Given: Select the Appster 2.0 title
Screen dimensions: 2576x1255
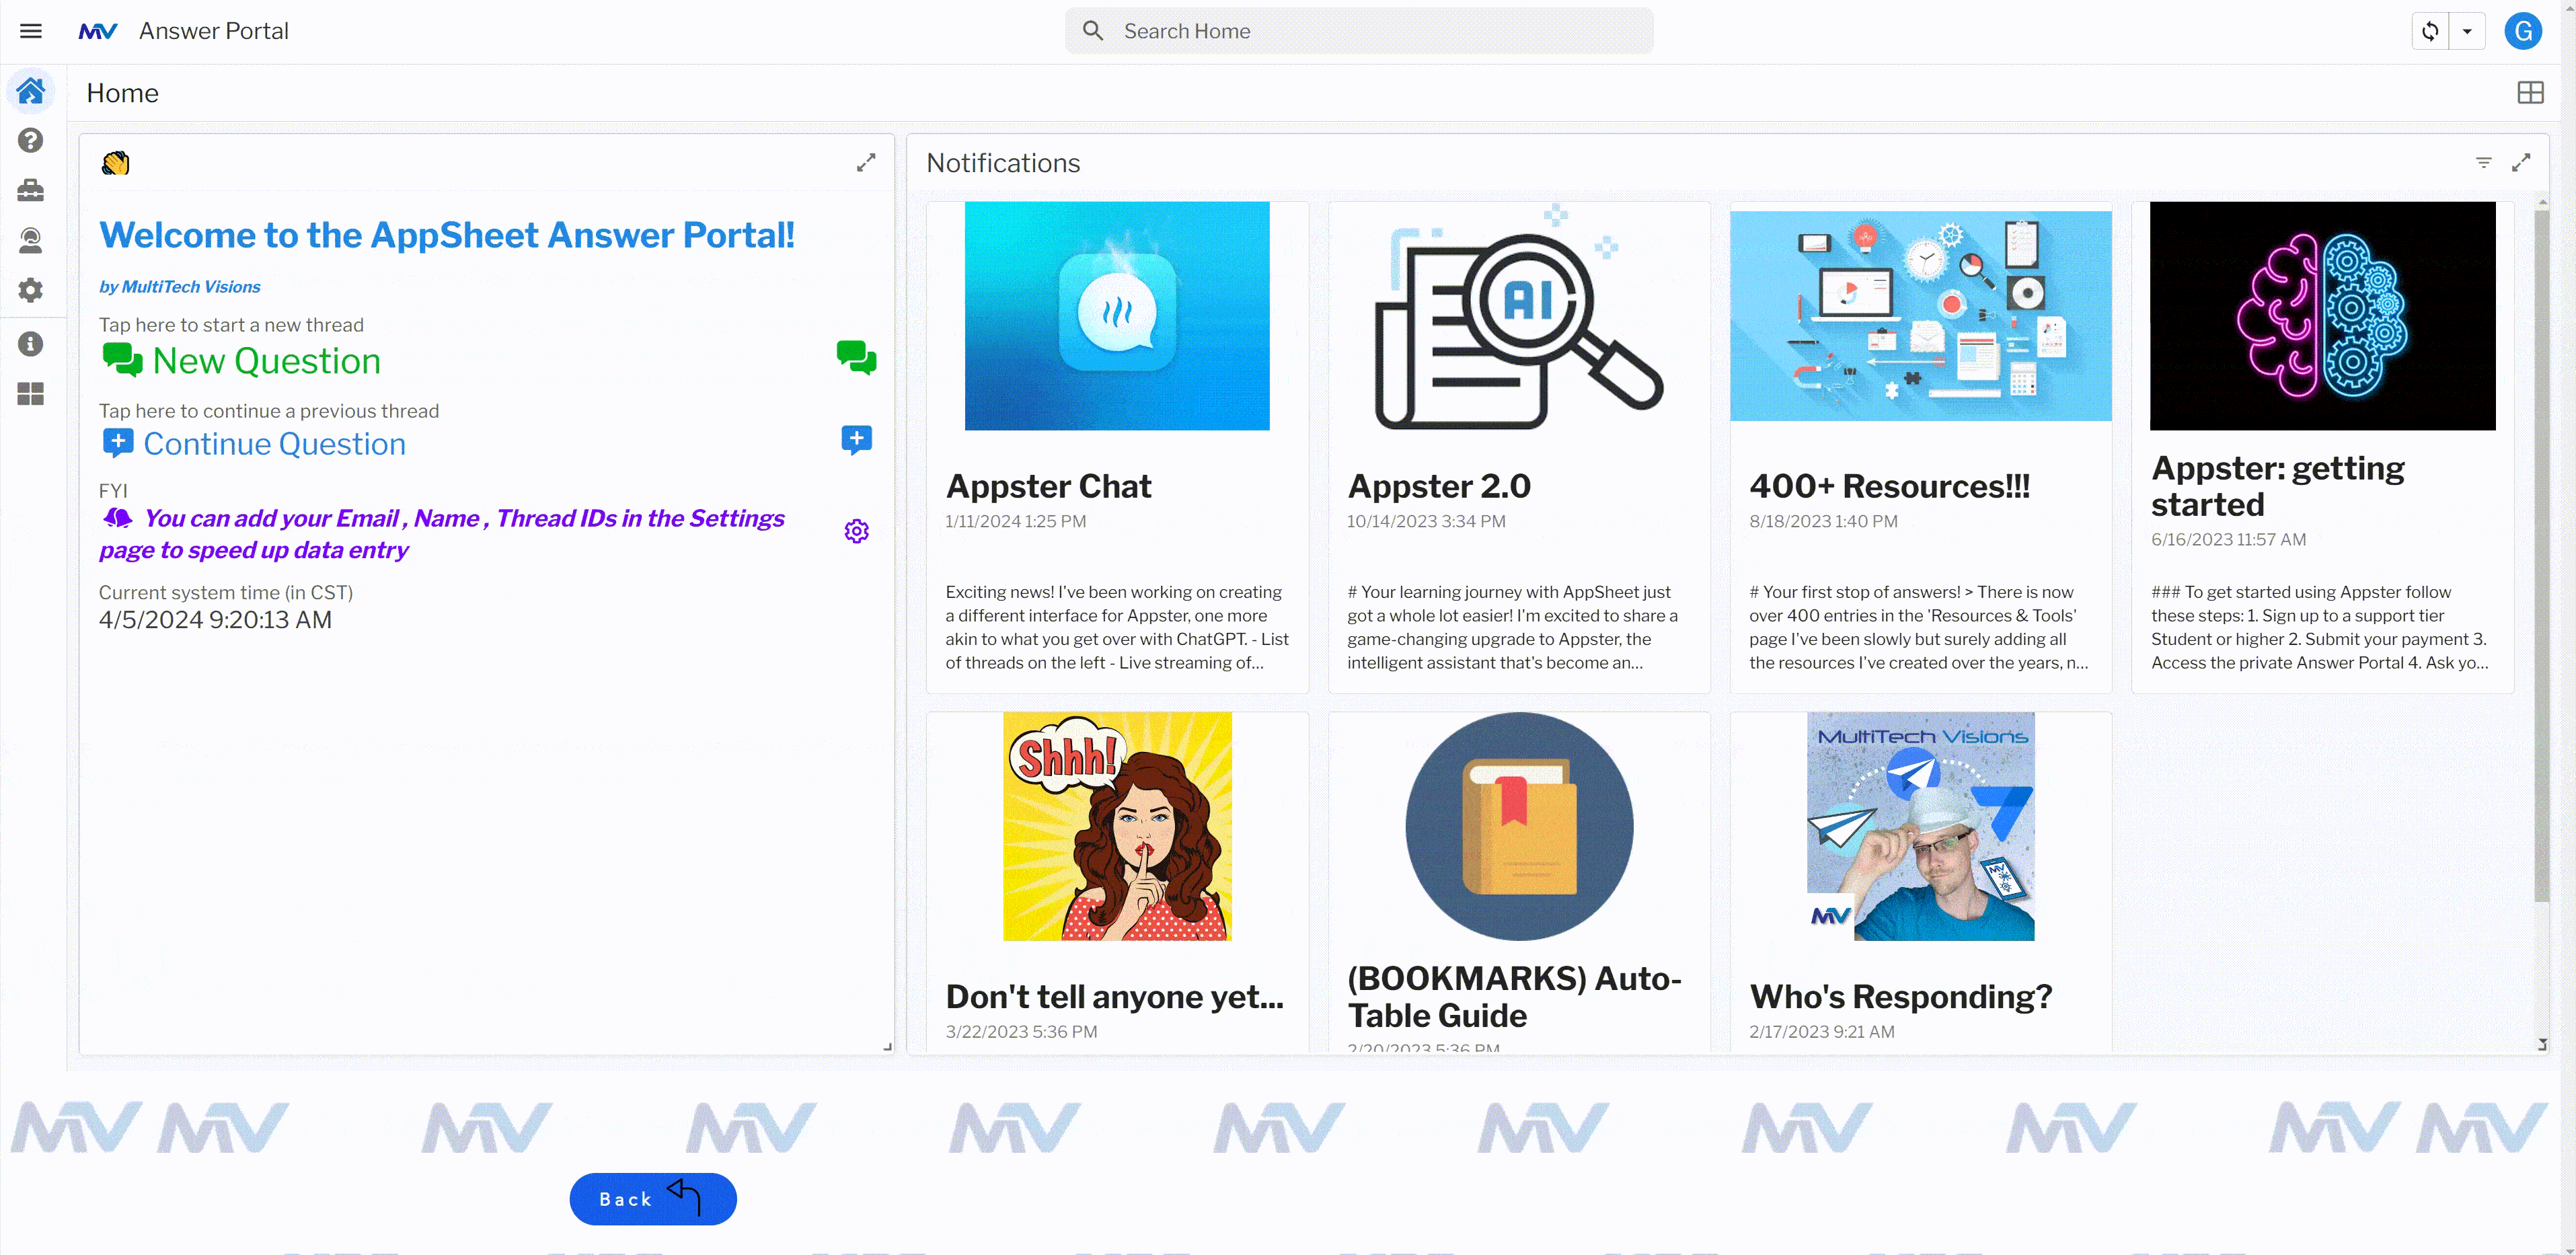Looking at the screenshot, I should click(x=1439, y=486).
